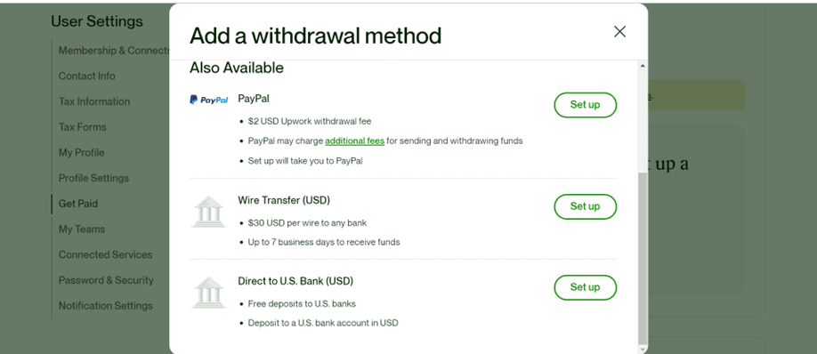Set up Wire Transfer (USD) method

[x=585, y=206]
